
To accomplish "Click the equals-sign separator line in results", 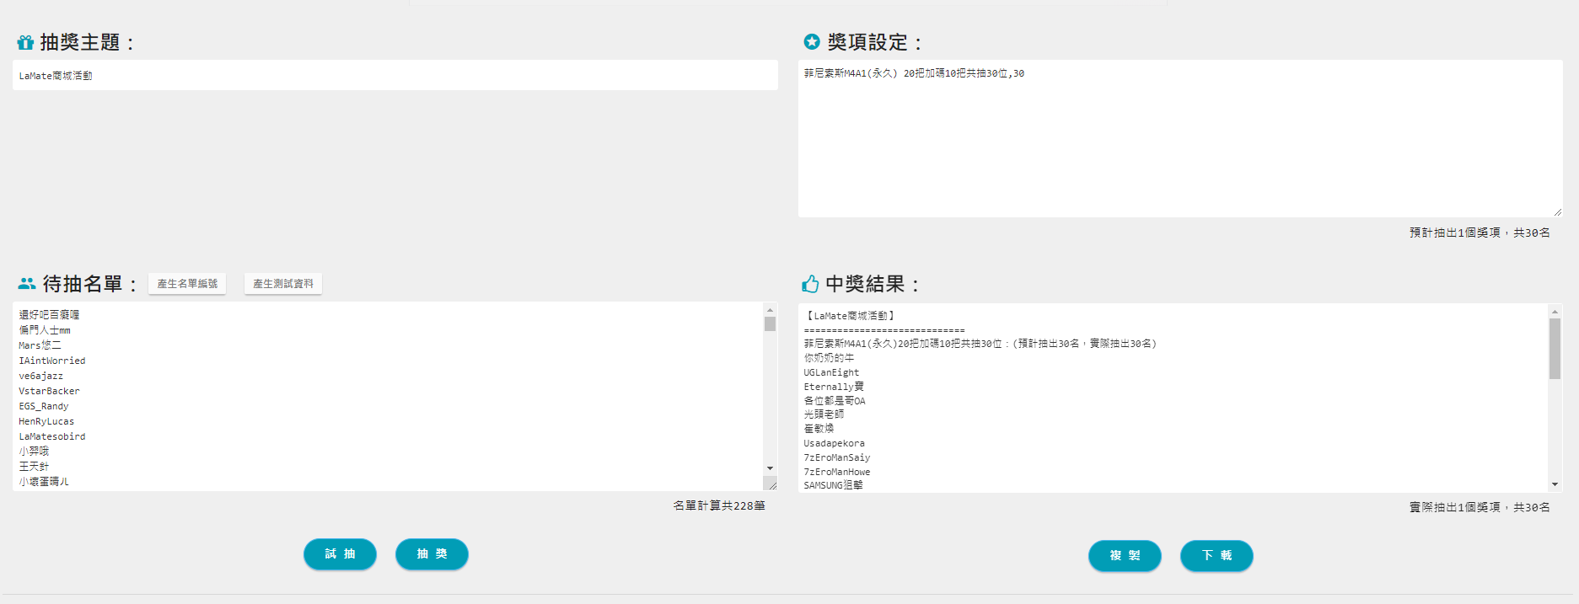I will tap(884, 330).
